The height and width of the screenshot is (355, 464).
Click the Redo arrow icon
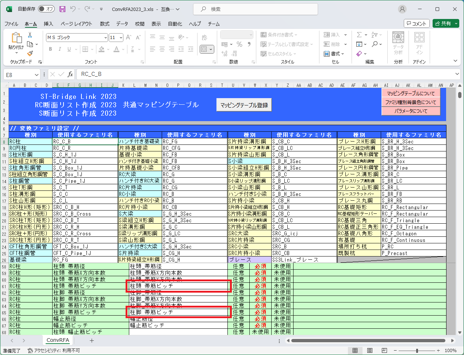[87, 9]
